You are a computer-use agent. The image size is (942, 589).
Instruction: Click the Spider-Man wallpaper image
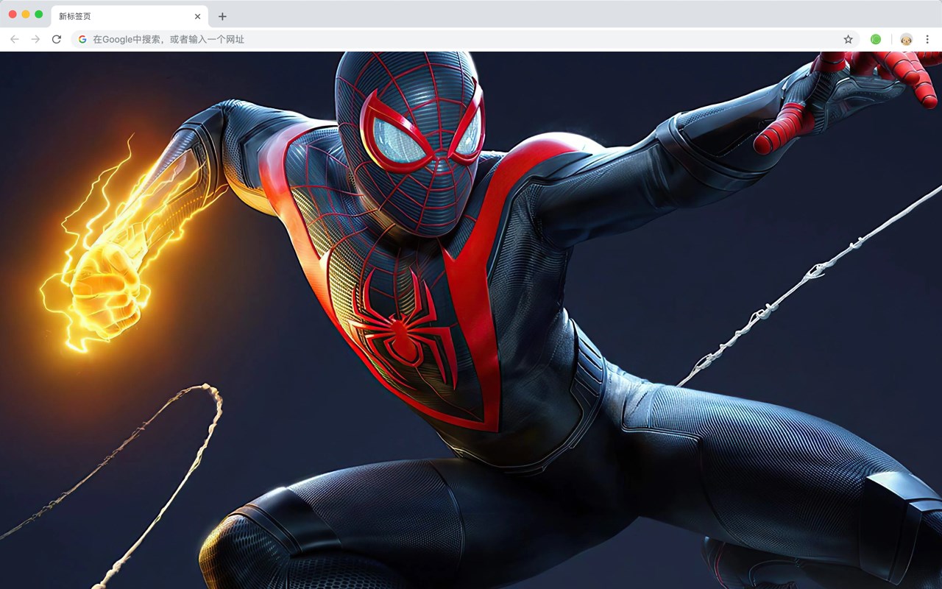pyautogui.click(x=471, y=320)
